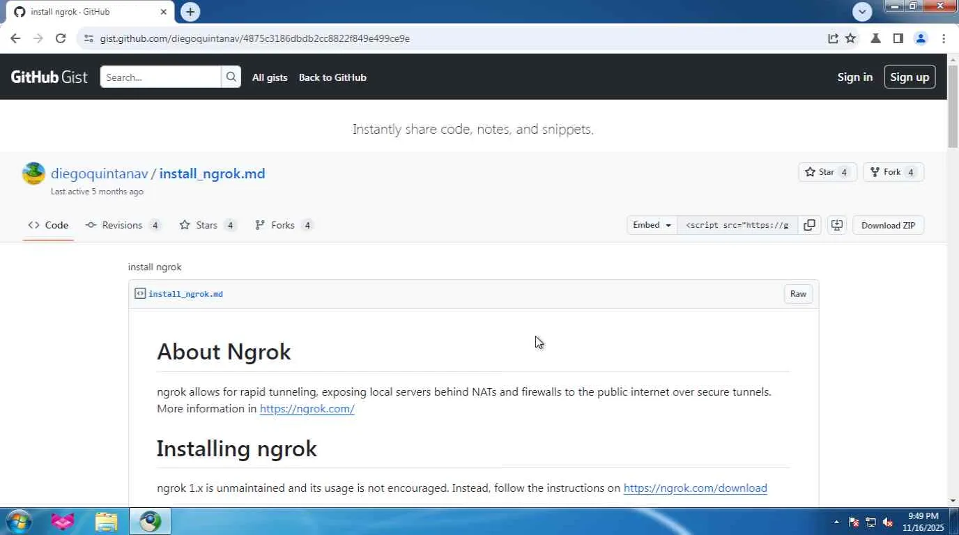The image size is (959, 535).
Task: Open the install_ngrok.md file header link
Action: [x=185, y=294]
